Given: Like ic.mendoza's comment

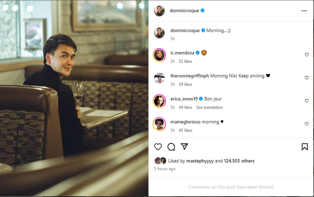Looking at the screenshot, I should coord(306,55).
